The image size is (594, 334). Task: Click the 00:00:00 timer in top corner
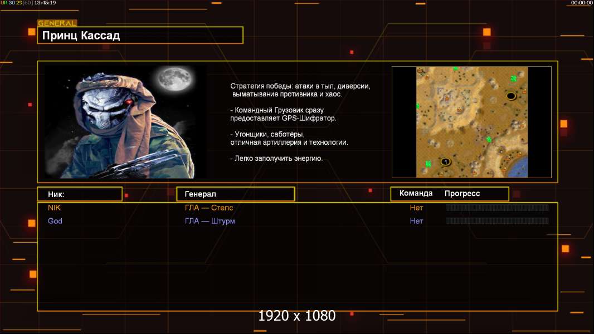click(x=582, y=3)
